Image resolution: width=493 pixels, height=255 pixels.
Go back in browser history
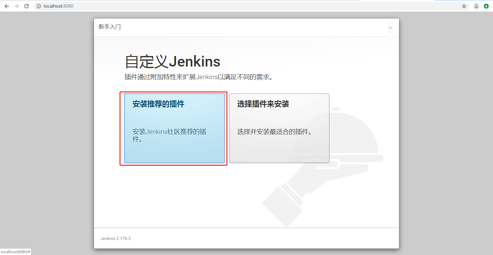7,6
